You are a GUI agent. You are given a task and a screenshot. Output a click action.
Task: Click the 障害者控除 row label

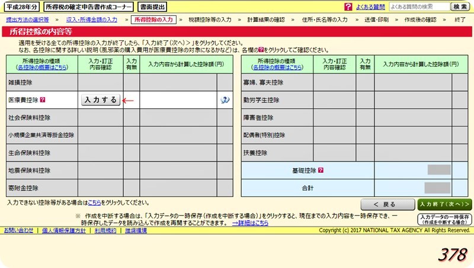258,117
